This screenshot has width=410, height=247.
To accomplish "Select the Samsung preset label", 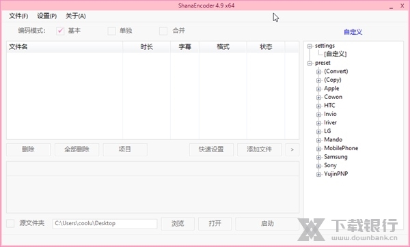I will pyautogui.click(x=336, y=157).
